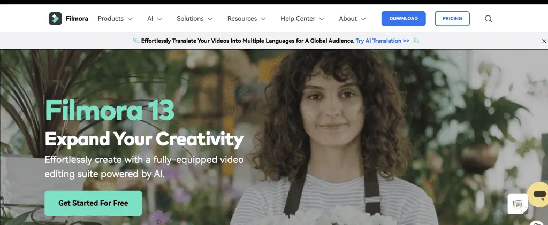Image resolution: width=548 pixels, height=225 pixels.
Task: Open the search magnifier icon
Action: pos(488,19)
